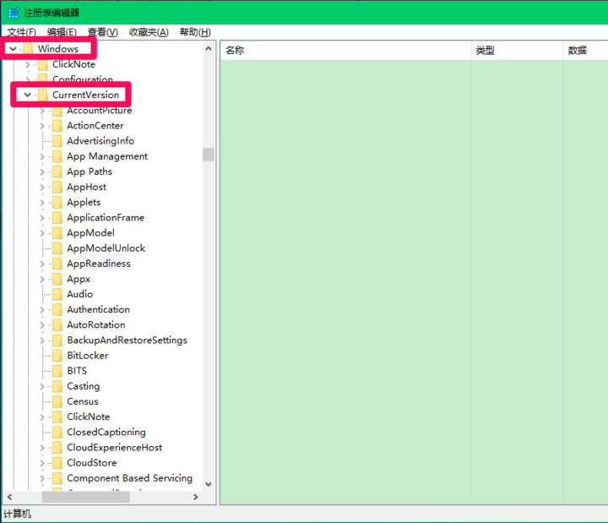Select the Component Based Servicing key
The height and width of the screenshot is (523, 608).
point(129,478)
